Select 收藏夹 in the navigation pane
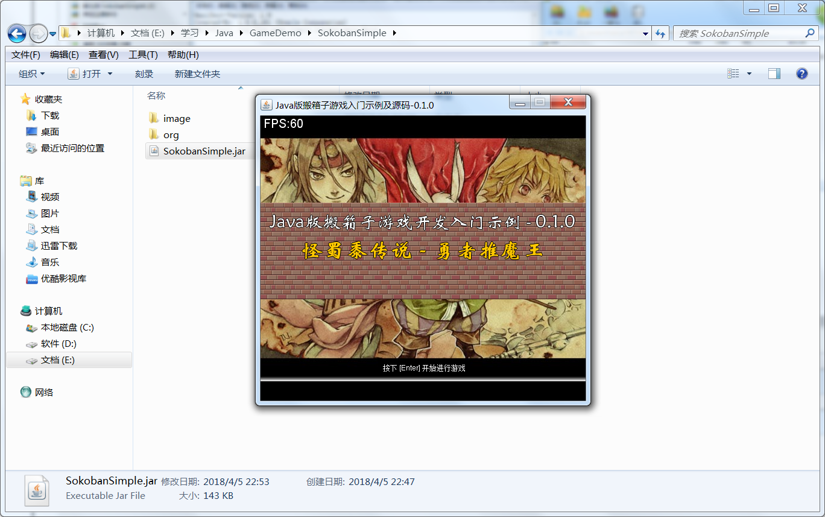825x517 pixels. point(48,99)
